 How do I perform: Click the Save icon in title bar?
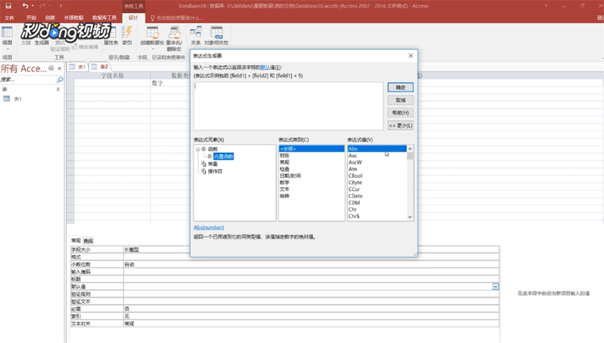(x=8, y=6)
